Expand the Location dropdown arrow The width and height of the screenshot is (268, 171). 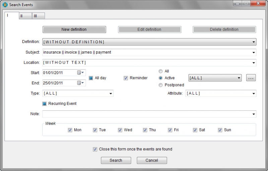[x=254, y=63]
